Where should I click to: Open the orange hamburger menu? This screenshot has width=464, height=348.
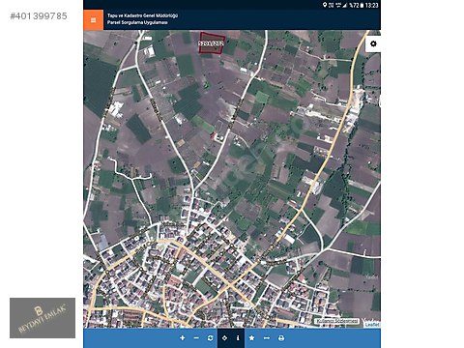point(93,20)
